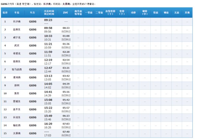Click departure time 12:19
Viewport: 198px width, 140px height.
pyautogui.click(x=48, y=60)
